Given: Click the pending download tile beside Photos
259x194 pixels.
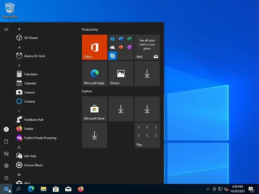Looking at the screenshot, I should pyautogui.click(x=147, y=74).
